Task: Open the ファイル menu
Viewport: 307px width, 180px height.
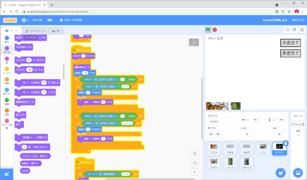Action: pos(37,20)
